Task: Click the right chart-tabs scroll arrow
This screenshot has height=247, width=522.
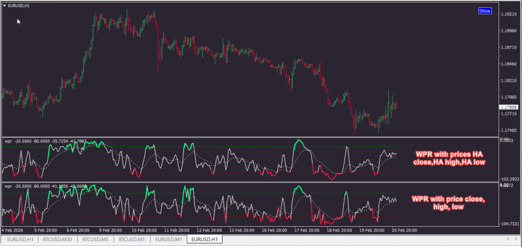Action: pos(517,239)
